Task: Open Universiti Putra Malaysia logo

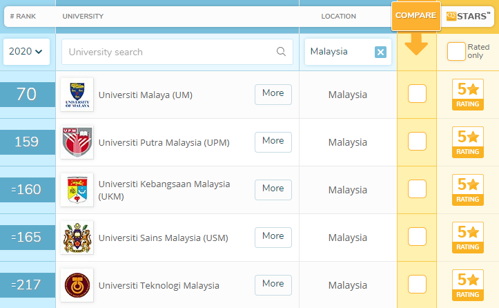Action: (77, 142)
